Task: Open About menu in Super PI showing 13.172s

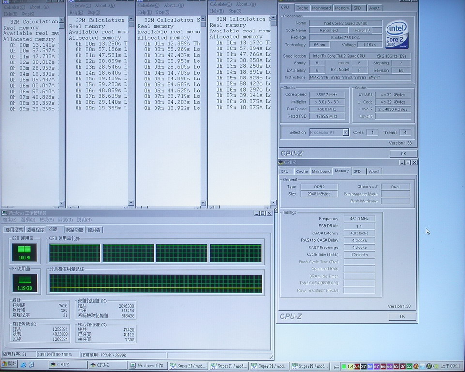Action: [246, 4]
